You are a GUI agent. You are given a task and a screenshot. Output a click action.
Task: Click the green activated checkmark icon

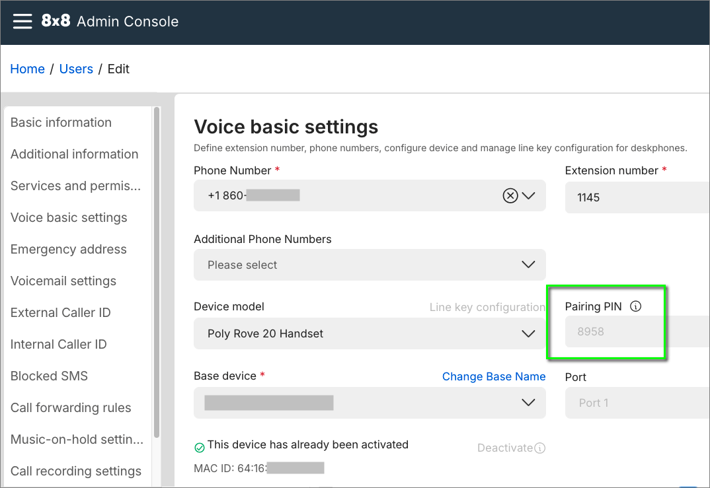click(199, 448)
